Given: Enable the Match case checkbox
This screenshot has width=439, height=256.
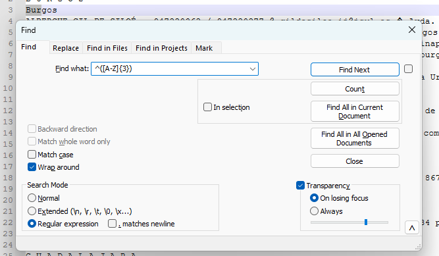Looking at the screenshot, I should pyautogui.click(x=32, y=155).
